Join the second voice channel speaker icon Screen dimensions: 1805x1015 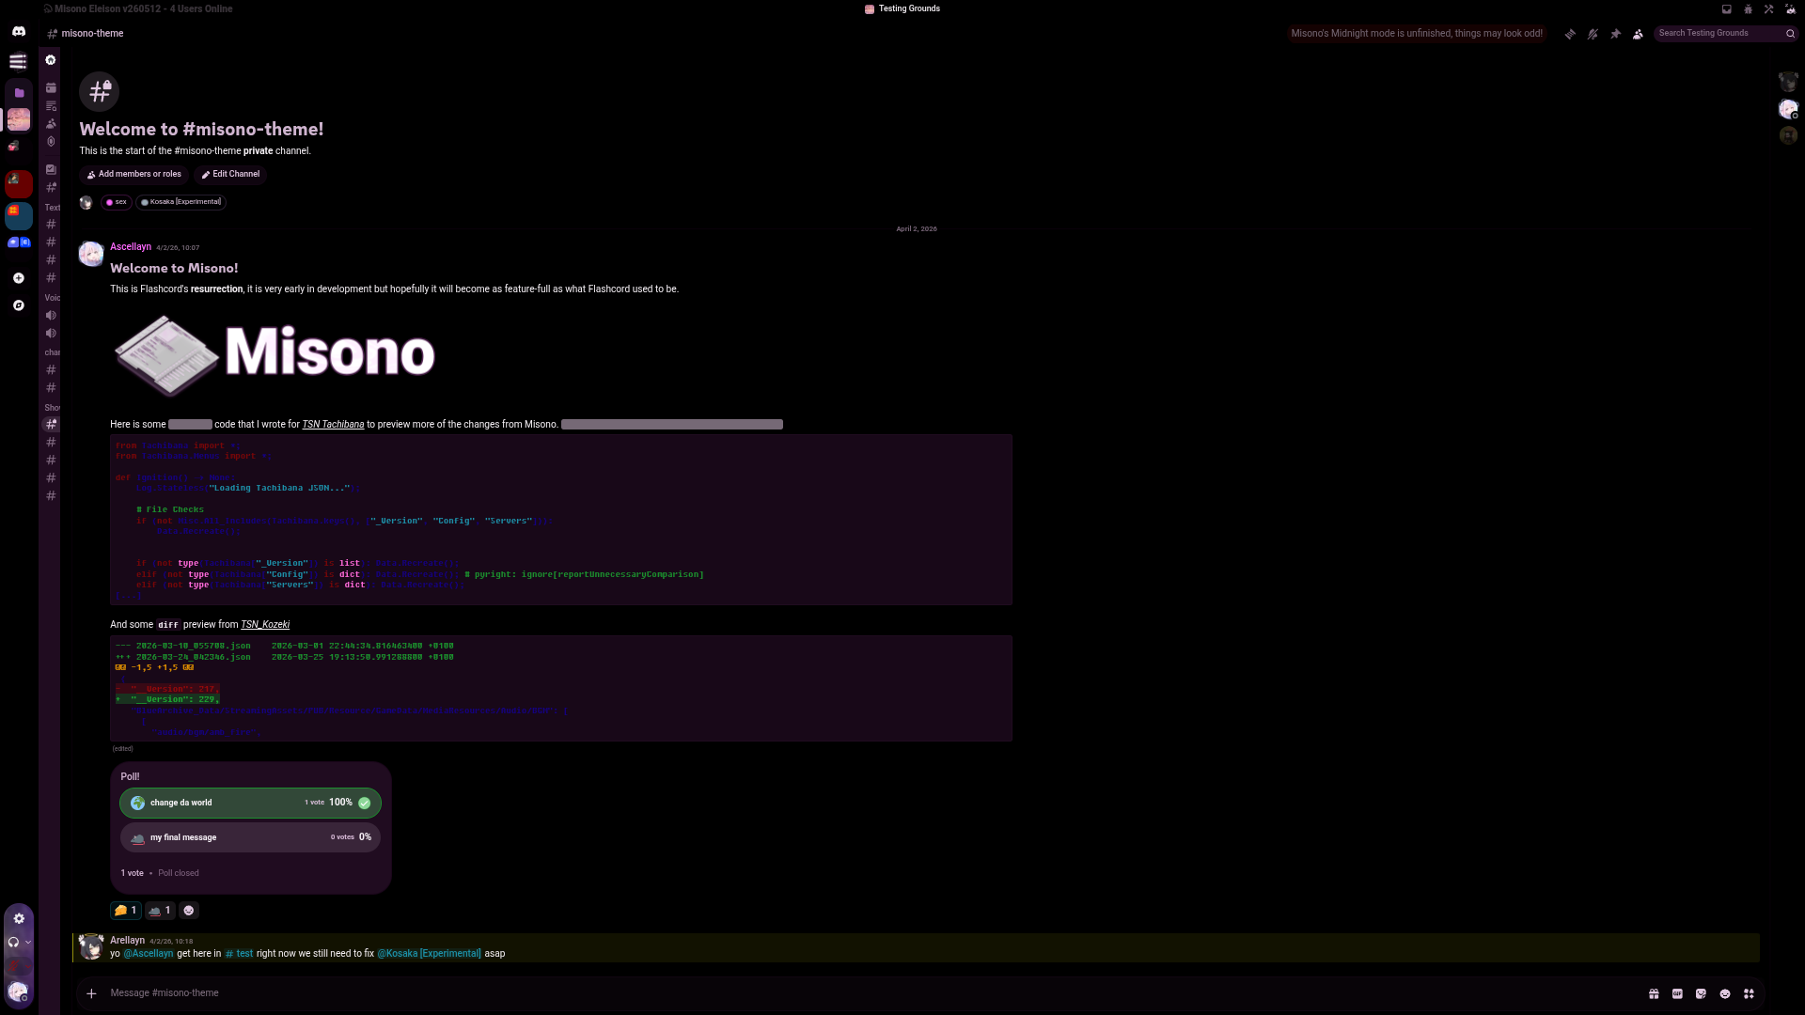[x=51, y=333]
